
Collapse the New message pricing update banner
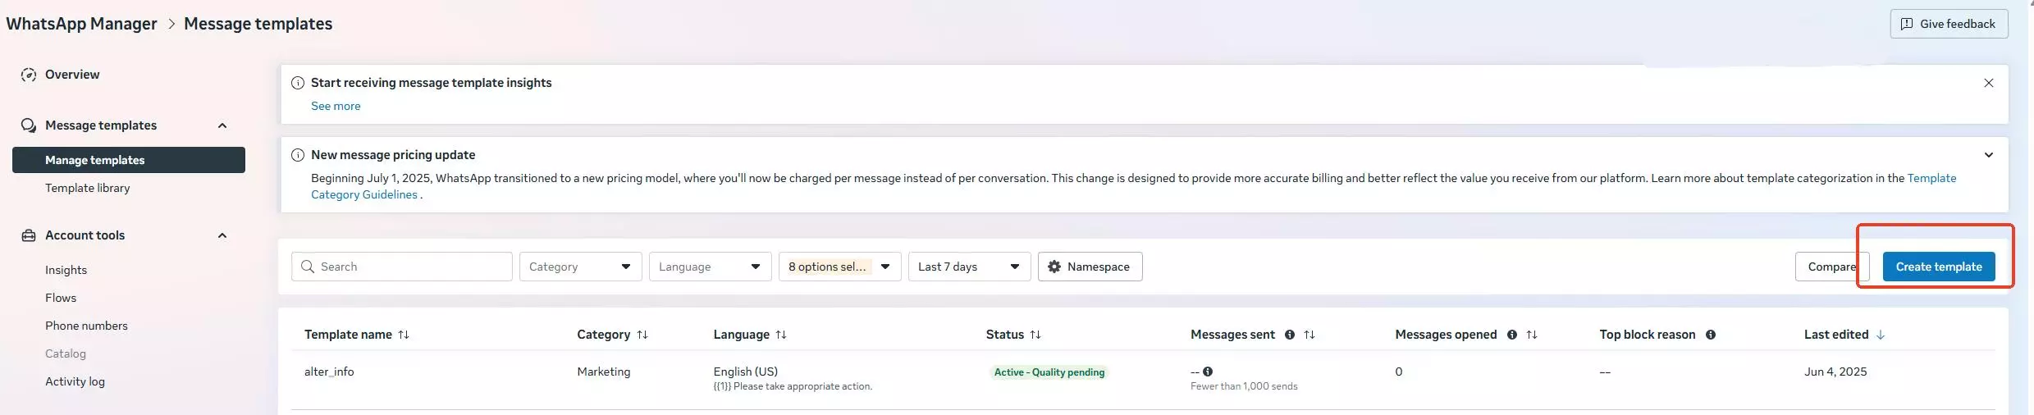click(x=1989, y=155)
